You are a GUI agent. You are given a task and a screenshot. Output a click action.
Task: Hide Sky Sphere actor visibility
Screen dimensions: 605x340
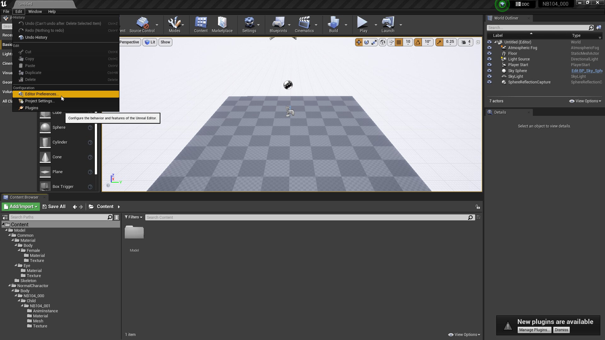[x=489, y=71]
